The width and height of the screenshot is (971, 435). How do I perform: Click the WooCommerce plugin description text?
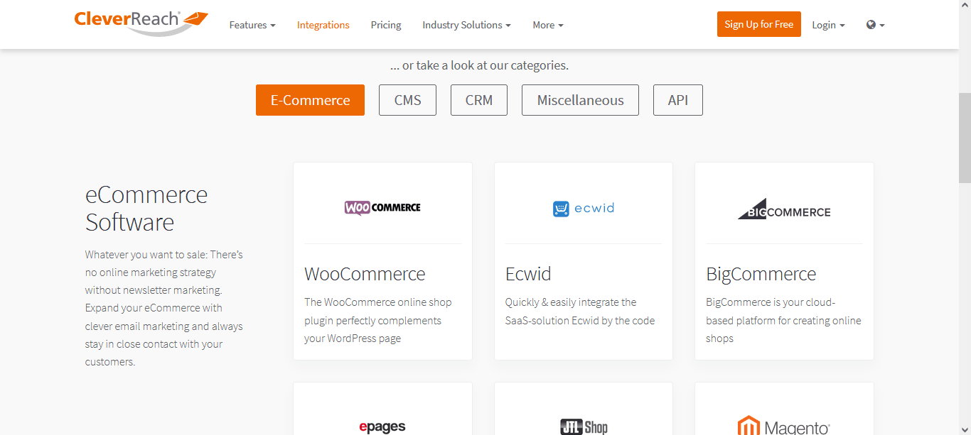click(378, 320)
